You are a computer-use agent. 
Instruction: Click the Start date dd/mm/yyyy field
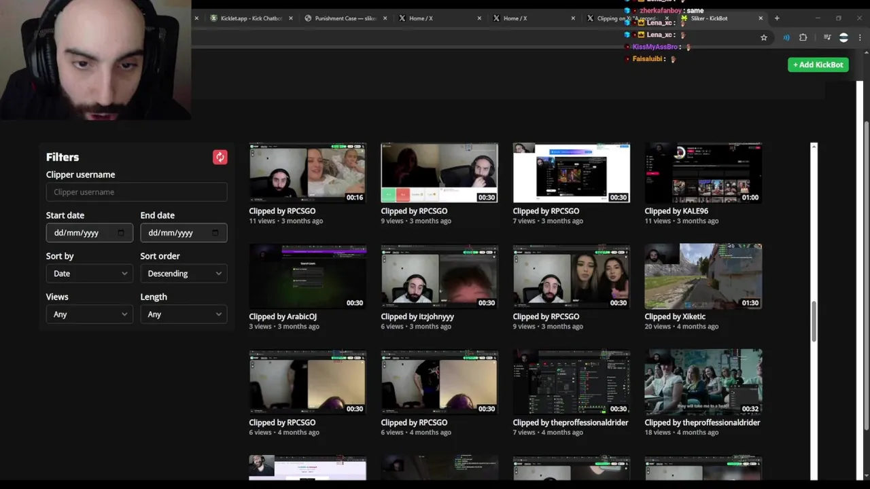pyautogui.click(x=89, y=233)
